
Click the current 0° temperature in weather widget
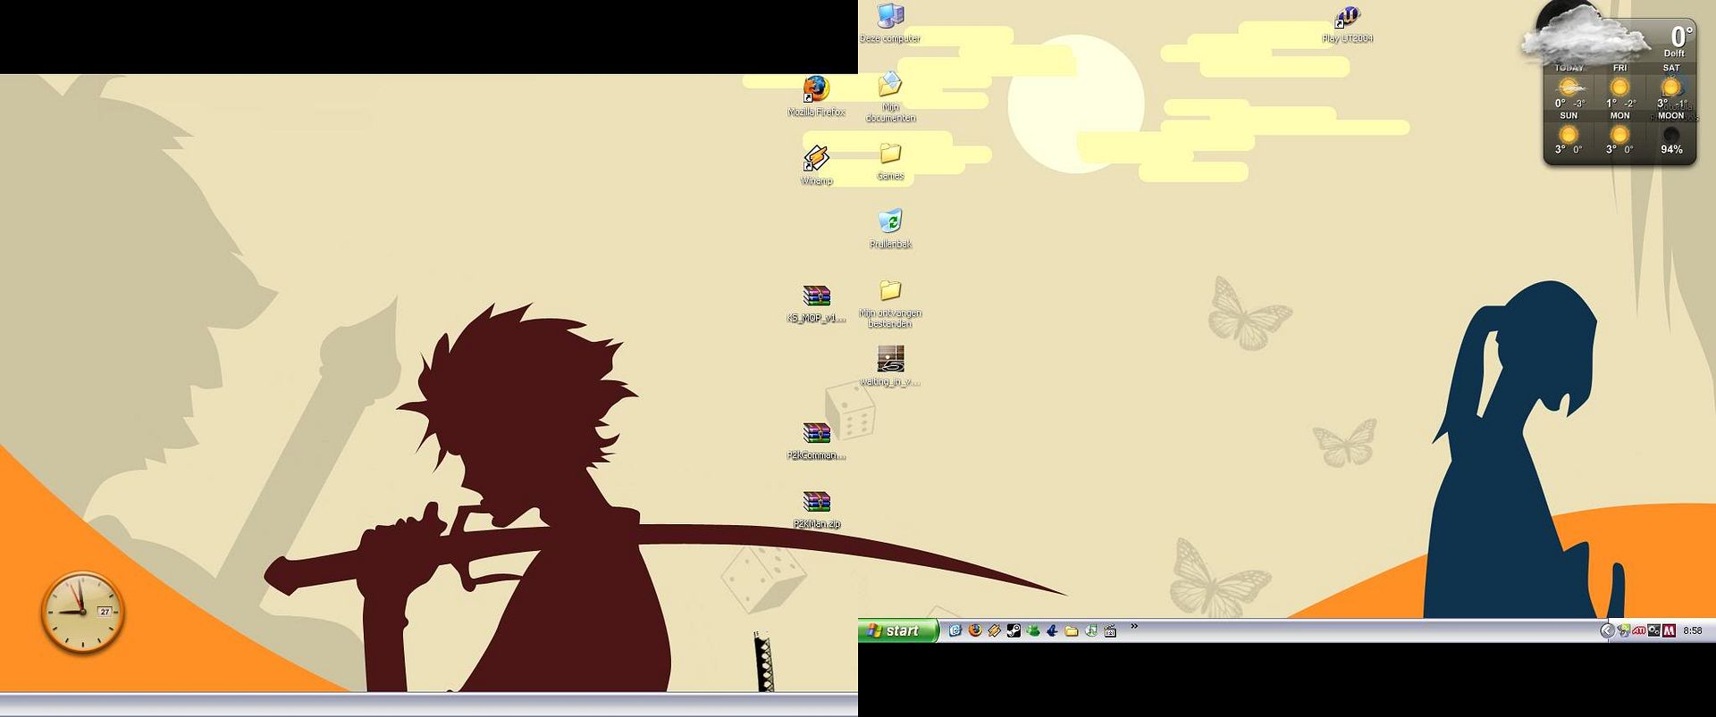[1680, 37]
